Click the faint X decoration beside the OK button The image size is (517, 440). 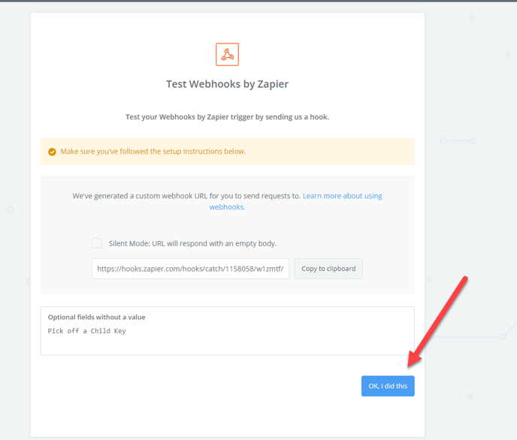(470, 396)
